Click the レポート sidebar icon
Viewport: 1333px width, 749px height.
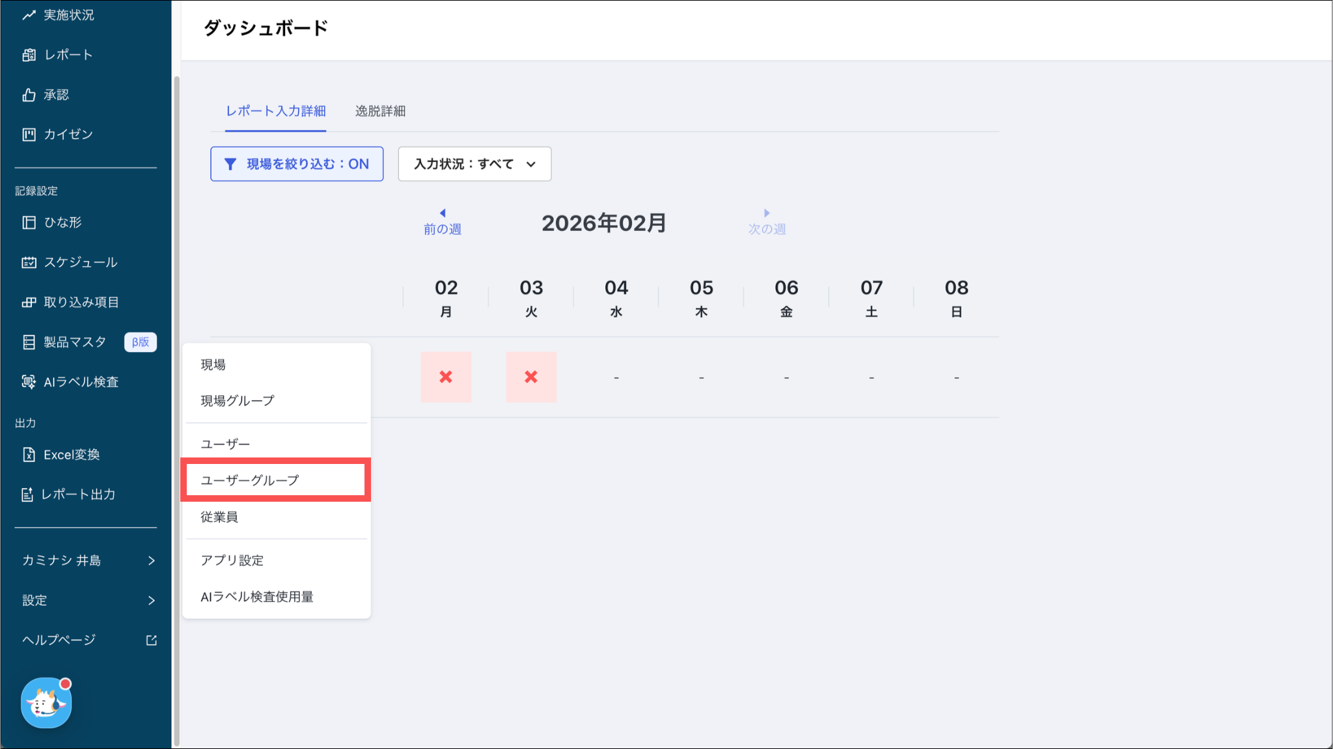29,55
